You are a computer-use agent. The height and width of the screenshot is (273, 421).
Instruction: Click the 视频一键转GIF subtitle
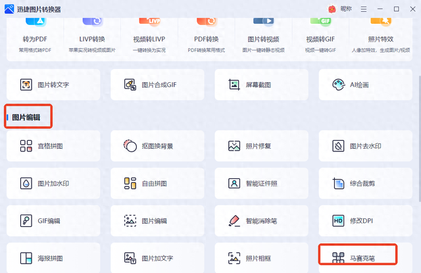pyautogui.click(x=320, y=50)
